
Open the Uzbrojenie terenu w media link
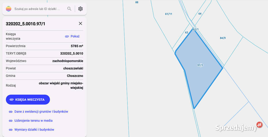(33, 121)
